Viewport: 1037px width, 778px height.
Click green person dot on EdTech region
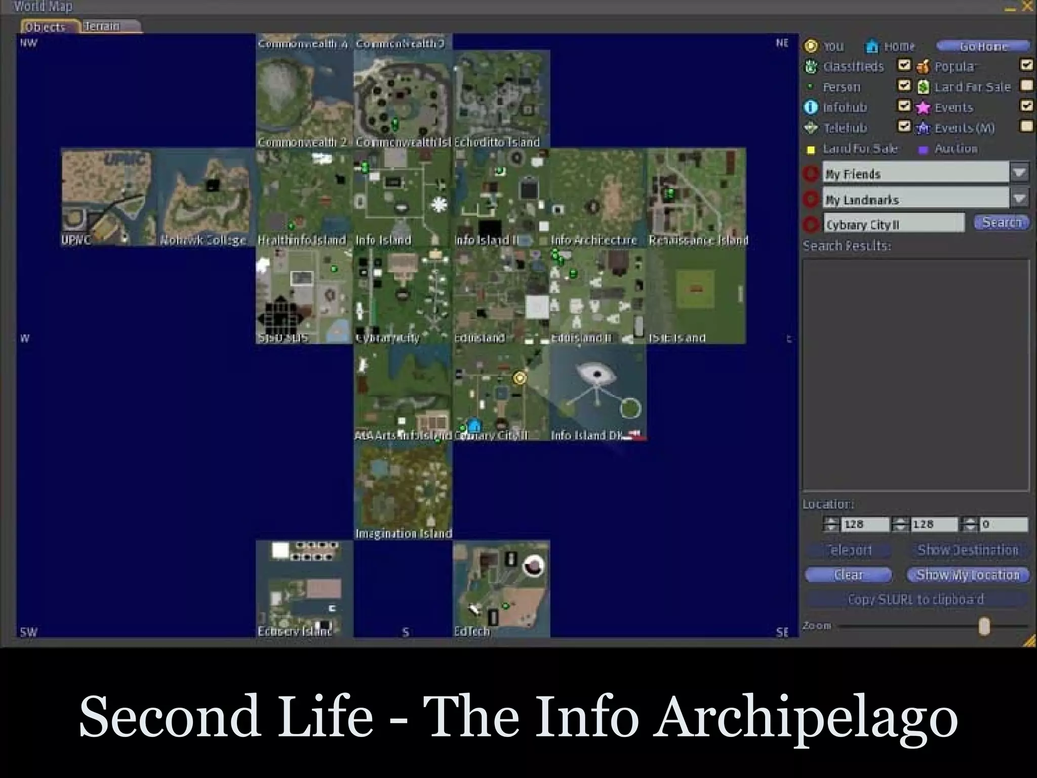click(x=505, y=606)
